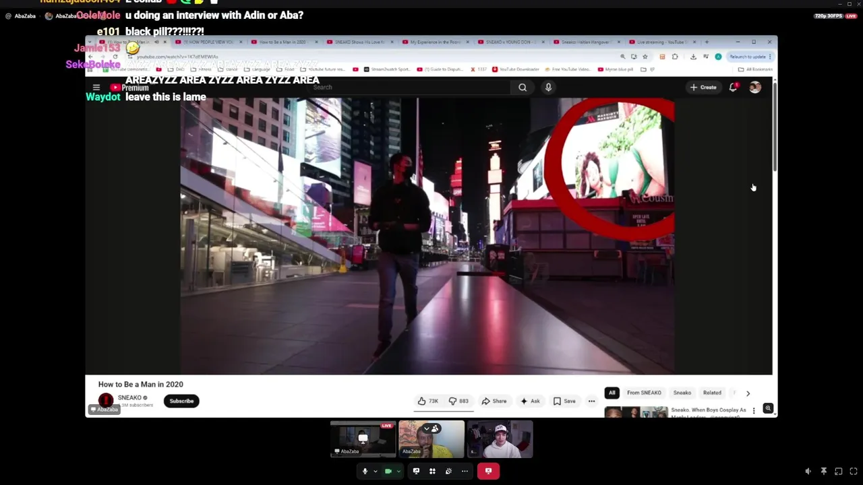This screenshot has height=485, width=863.
Task: Open options menu on recommended video
Action: coord(754,410)
